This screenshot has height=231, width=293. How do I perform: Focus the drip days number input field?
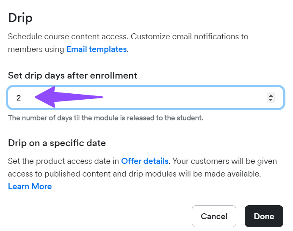tap(146, 98)
